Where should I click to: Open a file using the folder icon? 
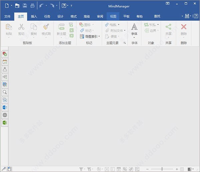[17, 5]
